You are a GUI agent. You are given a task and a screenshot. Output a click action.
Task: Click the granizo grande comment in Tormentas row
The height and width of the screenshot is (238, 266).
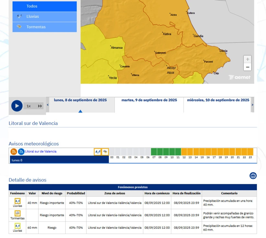click(229, 215)
